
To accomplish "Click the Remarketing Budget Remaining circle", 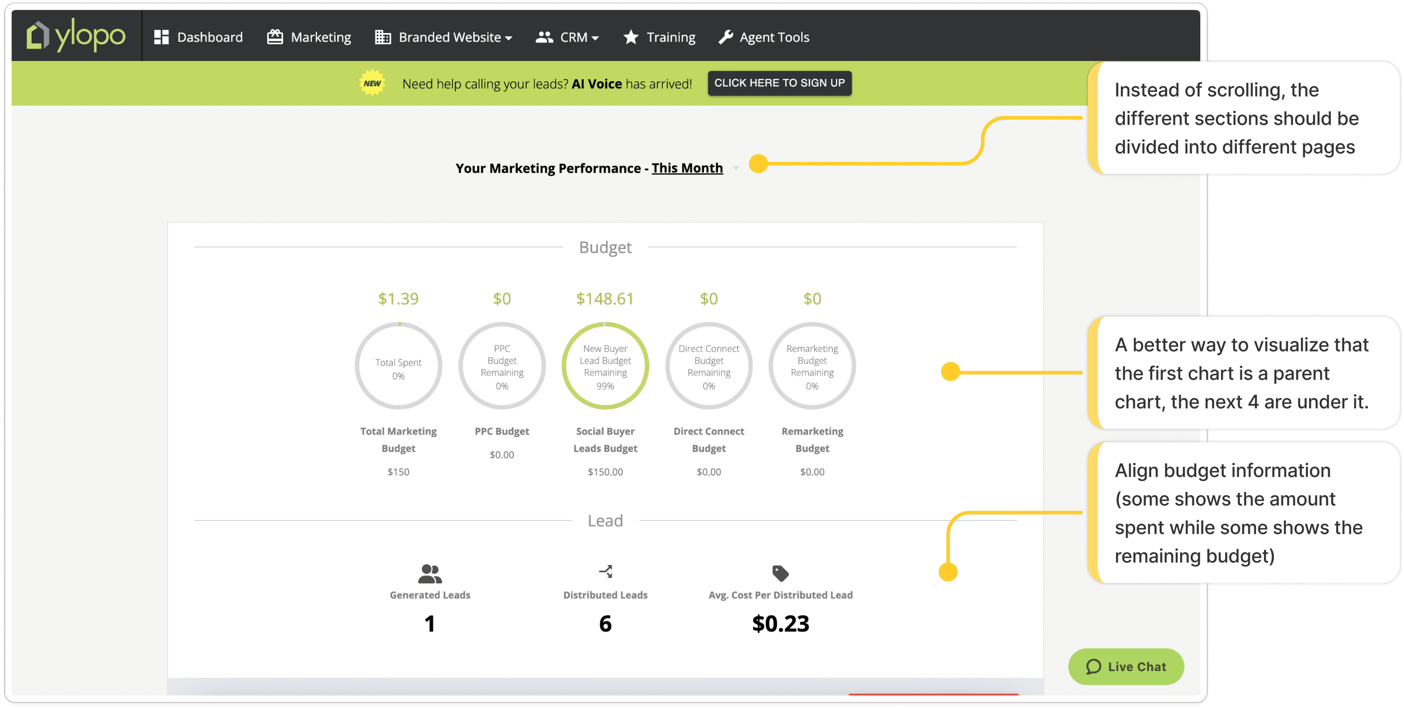I will tap(811, 366).
